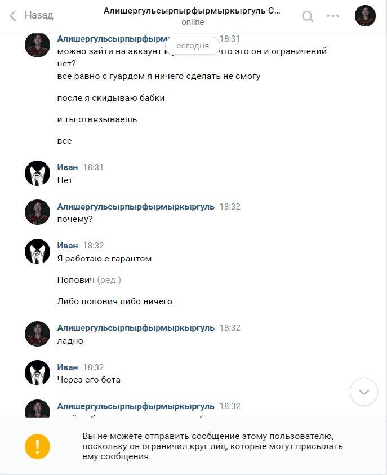Click sender name above 'почему?'
387x475 pixels.
136,207
